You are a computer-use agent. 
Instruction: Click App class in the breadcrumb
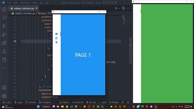pyautogui.click(x=43, y=13)
